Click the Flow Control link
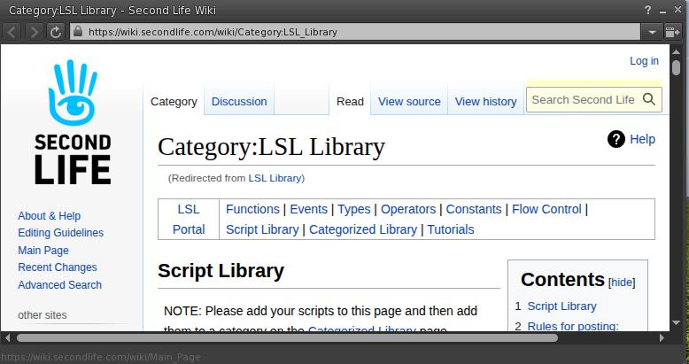This screenshot has height=364, width=689. 546,209
